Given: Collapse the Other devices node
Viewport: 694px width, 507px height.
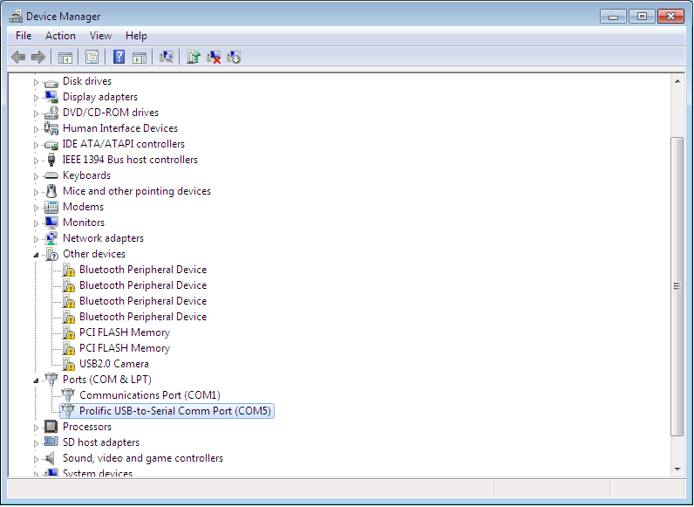Looking at the screenshot, I should click(x=37, y=255).
